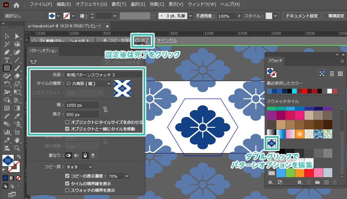Enable オブジェクトにタイルサイズを合わせる checkbox

pyautogui.click(x=67, y=122)
